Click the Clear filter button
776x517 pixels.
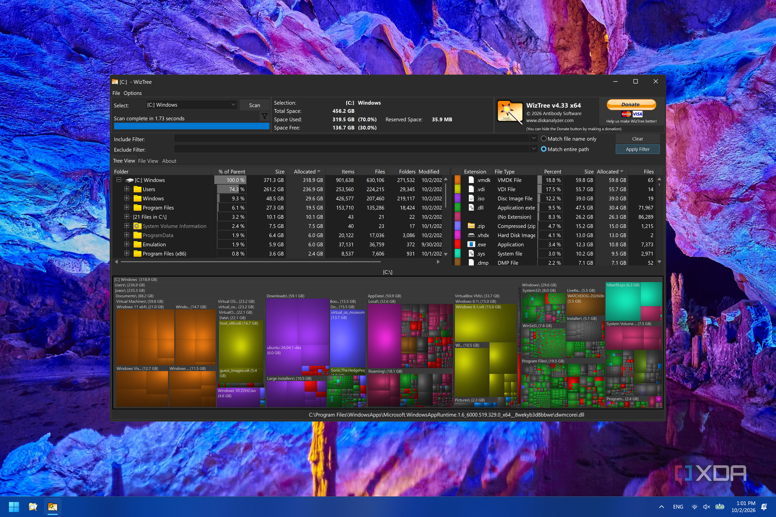click(638, 139)
